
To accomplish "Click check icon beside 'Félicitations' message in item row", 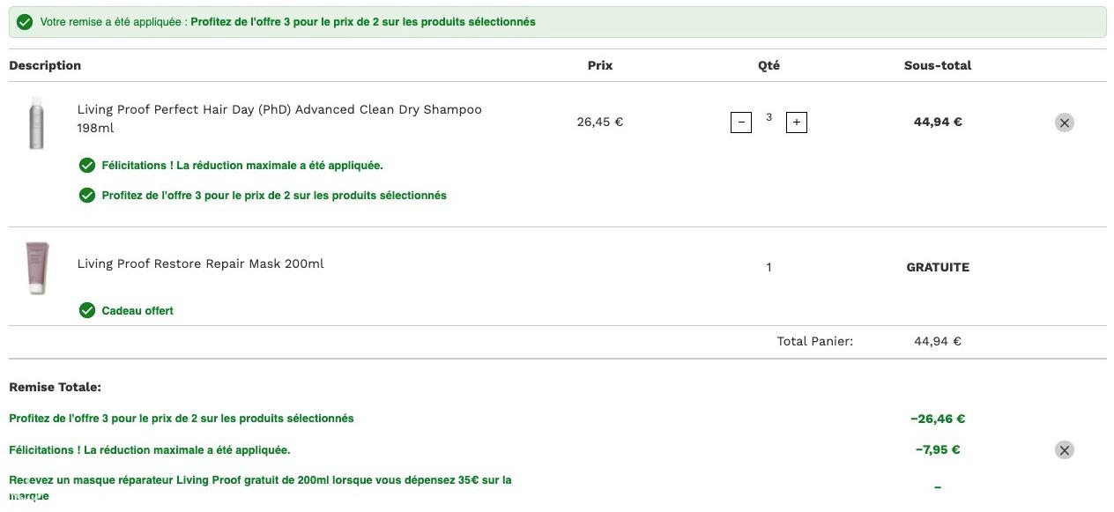I will (87, 166).
